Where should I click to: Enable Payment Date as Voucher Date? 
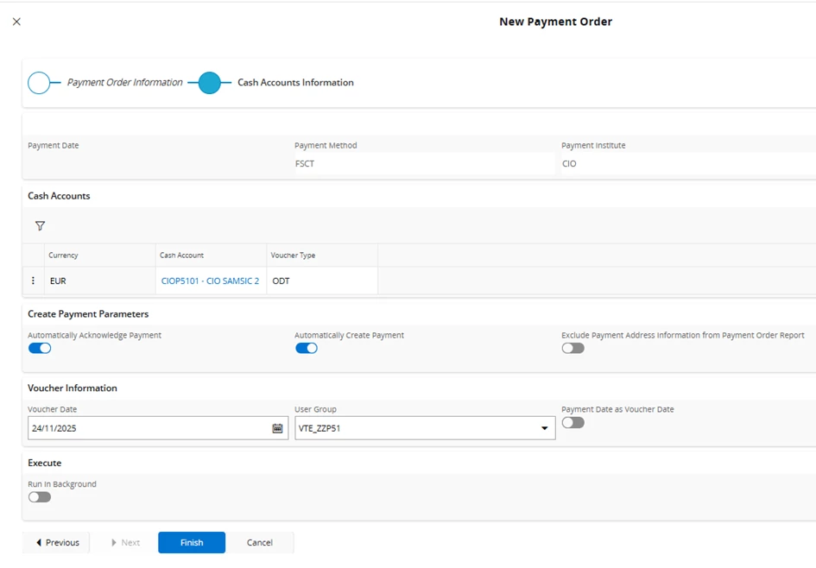coord(573,423)
